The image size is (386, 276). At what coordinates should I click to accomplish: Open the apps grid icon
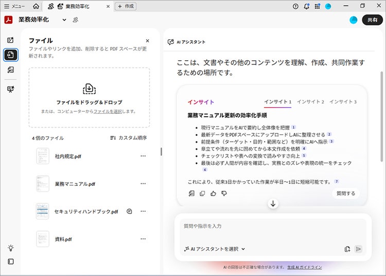coord(318,6)
